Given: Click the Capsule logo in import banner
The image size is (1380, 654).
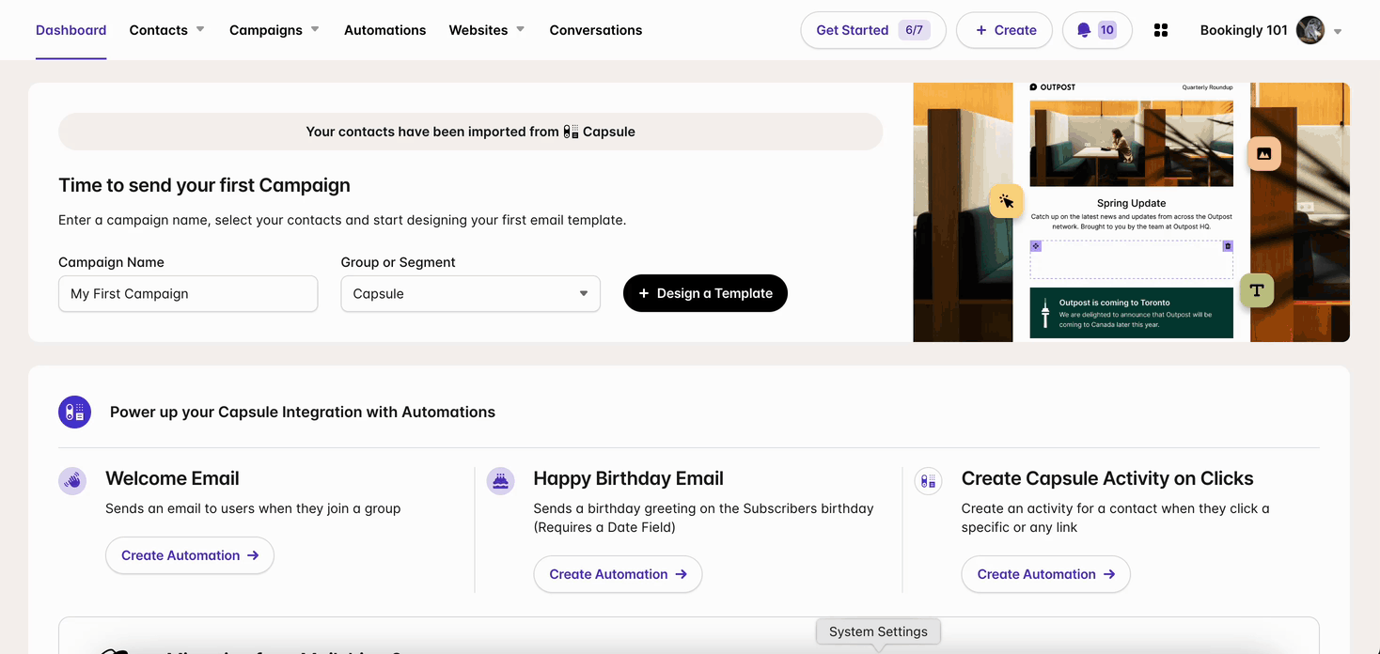Looking at the screenshot, I should (571, 132).
